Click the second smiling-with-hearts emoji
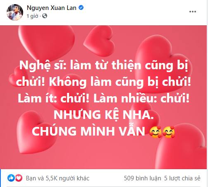 click(x=169, y=132)
